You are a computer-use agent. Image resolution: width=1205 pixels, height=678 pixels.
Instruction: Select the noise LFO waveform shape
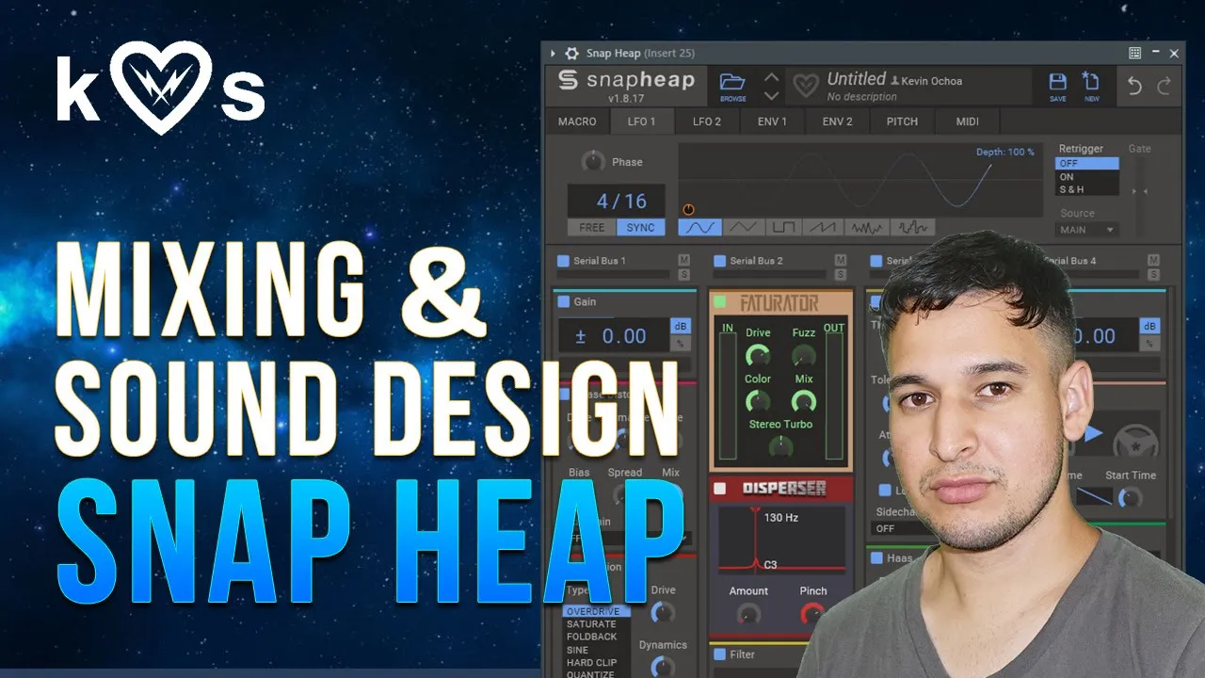tap(867, 227)
